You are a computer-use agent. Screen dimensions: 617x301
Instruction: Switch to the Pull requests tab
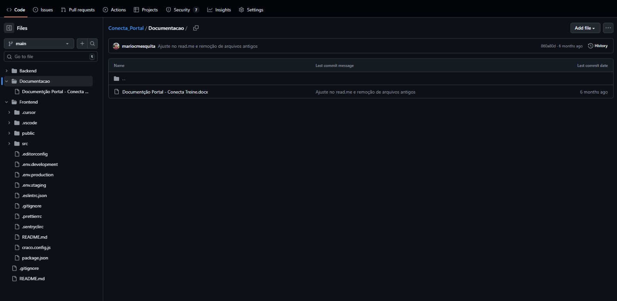[x=78, y=10]
